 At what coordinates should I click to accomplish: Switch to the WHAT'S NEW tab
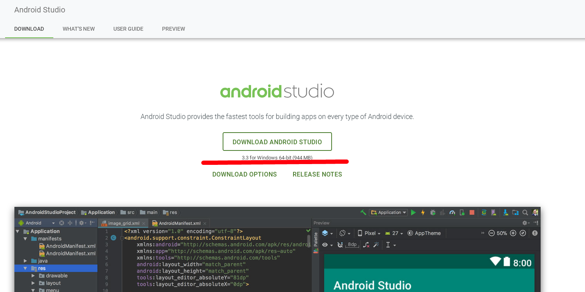(x=79, y=29)
